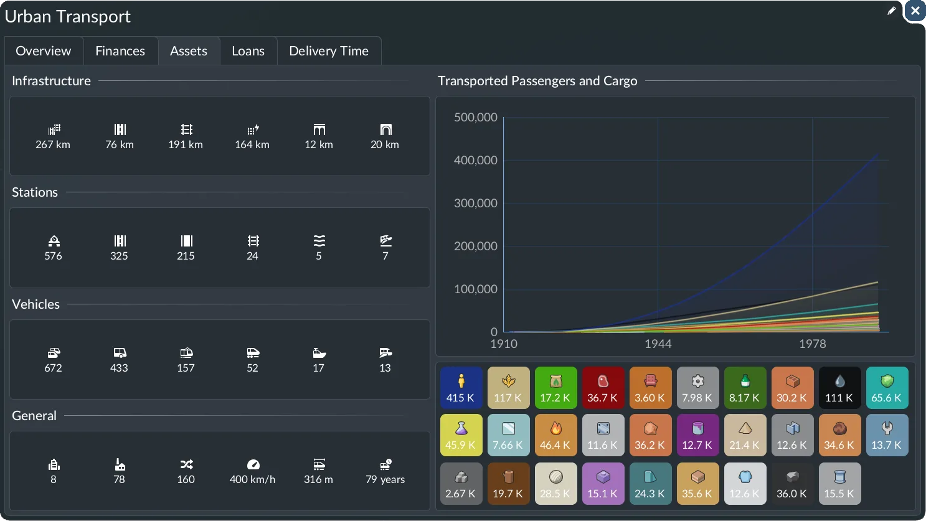The height and width of the screenshot is (521, 926).
Task: Toggle the fire fuel tile showing 46.4 K
Action: click(x=556, y=435)
